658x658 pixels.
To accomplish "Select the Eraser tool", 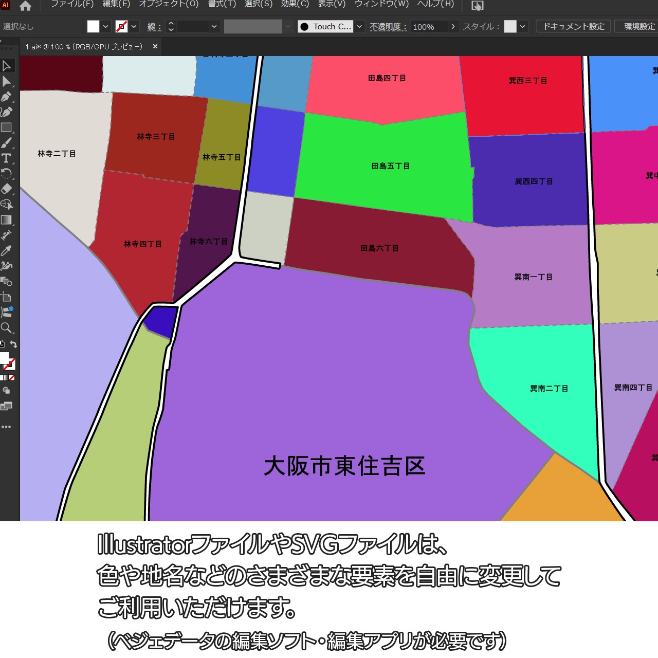I will pos(7,189).
